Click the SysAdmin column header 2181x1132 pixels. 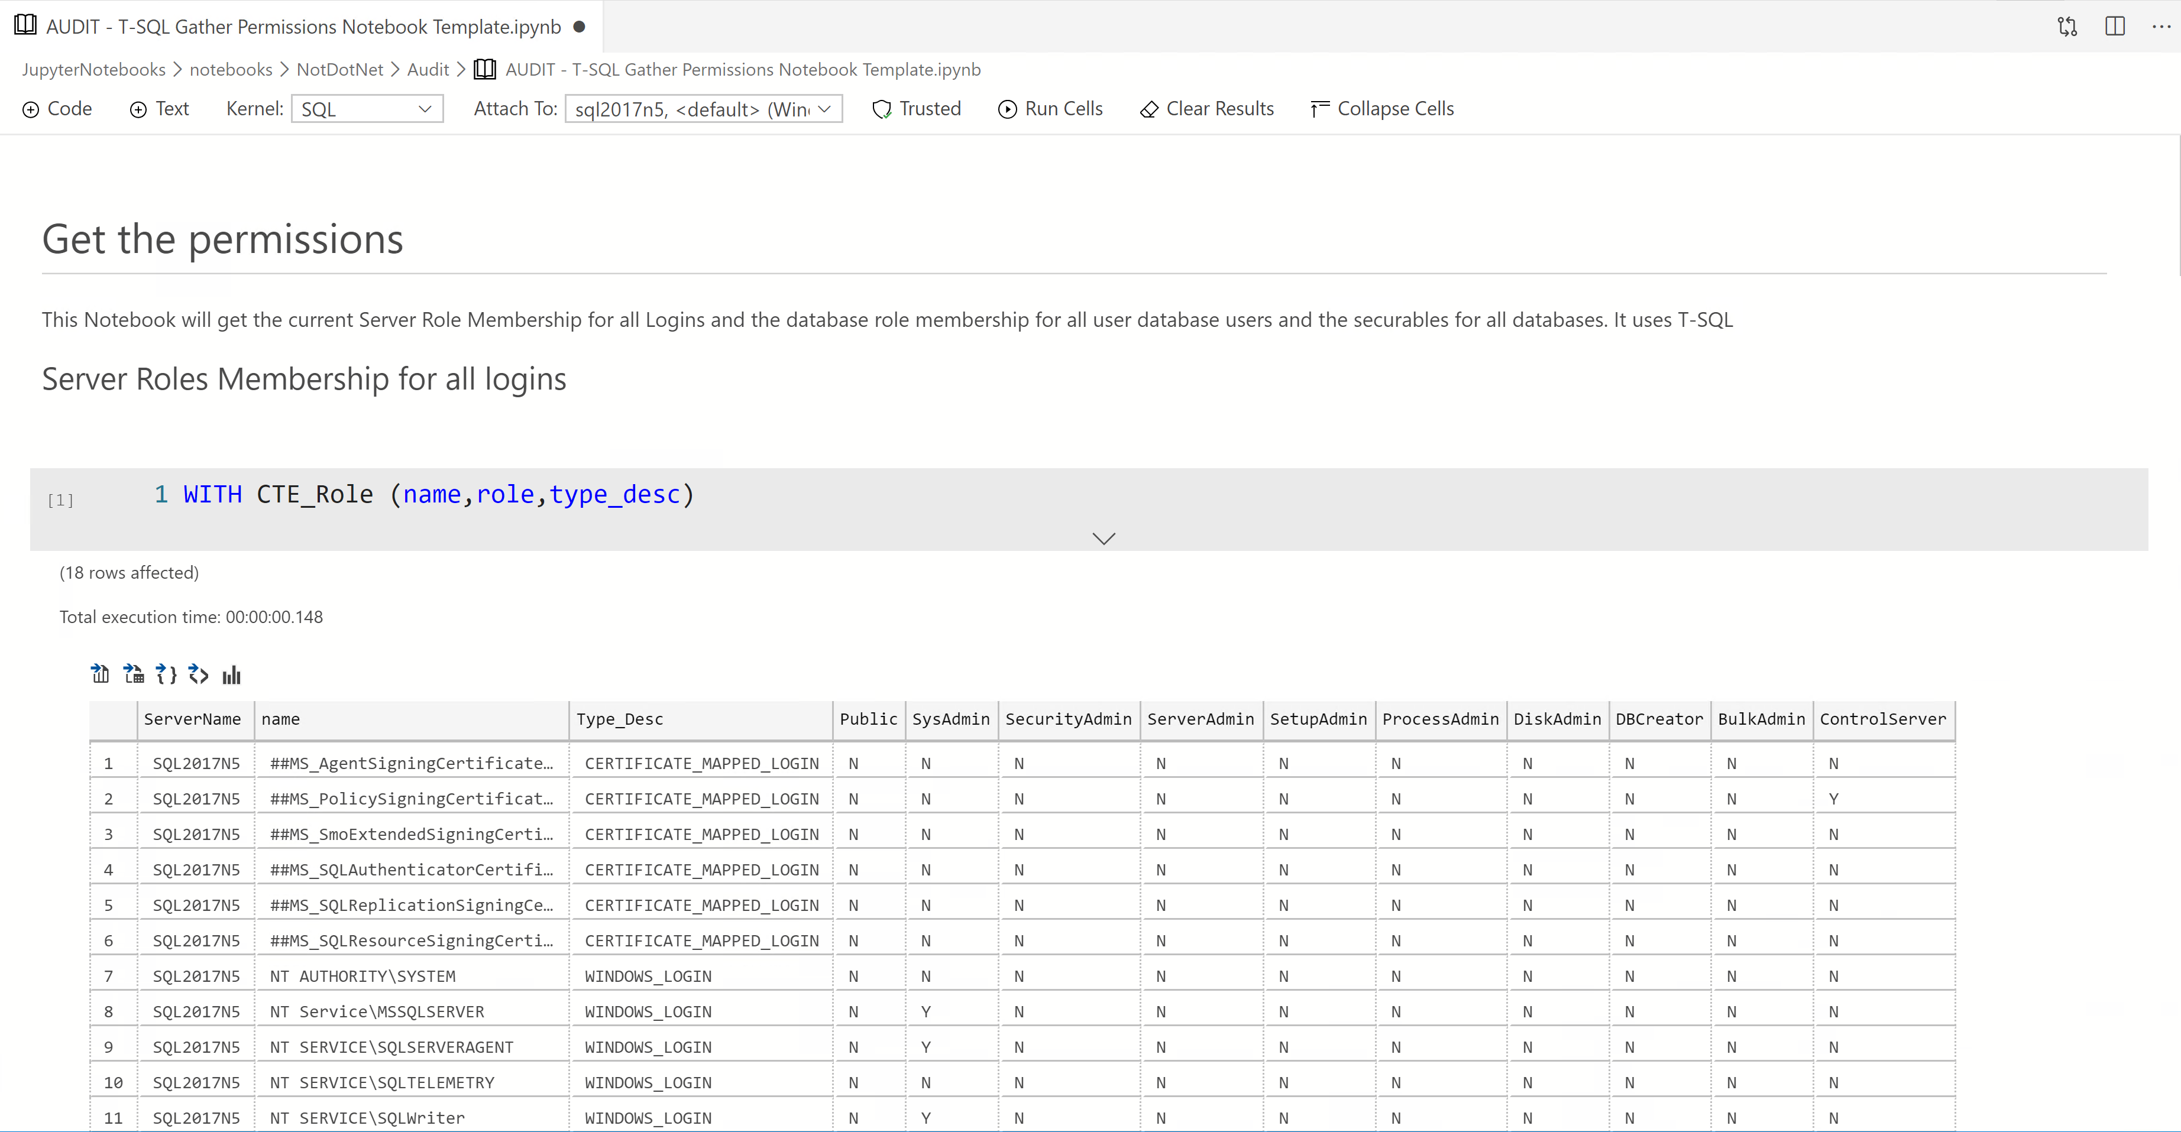[950, 718]
